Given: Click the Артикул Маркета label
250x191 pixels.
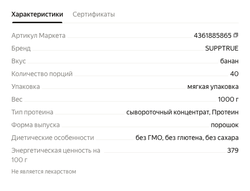Looking at the screenshot, I should [x=38, y=35].
